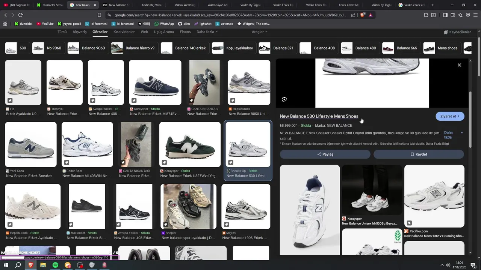Select the Balance hierro v9 chip
The image size is (481, 270).
pyautogui.click(x=134, y=48)
